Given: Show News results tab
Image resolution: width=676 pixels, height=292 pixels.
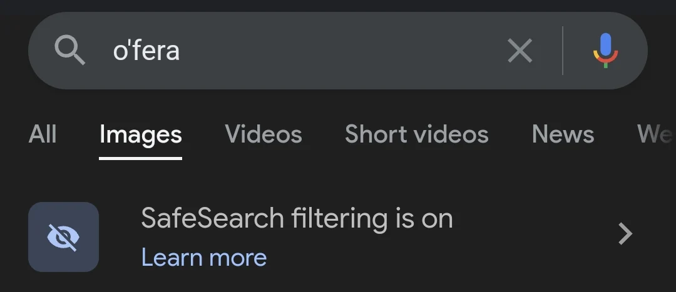Looking at the screenshot, I should pyautogui.click(x=563, y=134).
